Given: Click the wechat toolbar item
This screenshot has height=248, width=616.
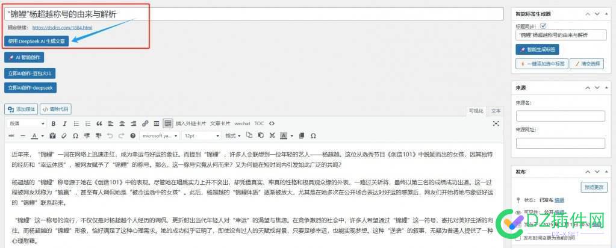Looking at the screenshot, I should (x=243, y=123).
